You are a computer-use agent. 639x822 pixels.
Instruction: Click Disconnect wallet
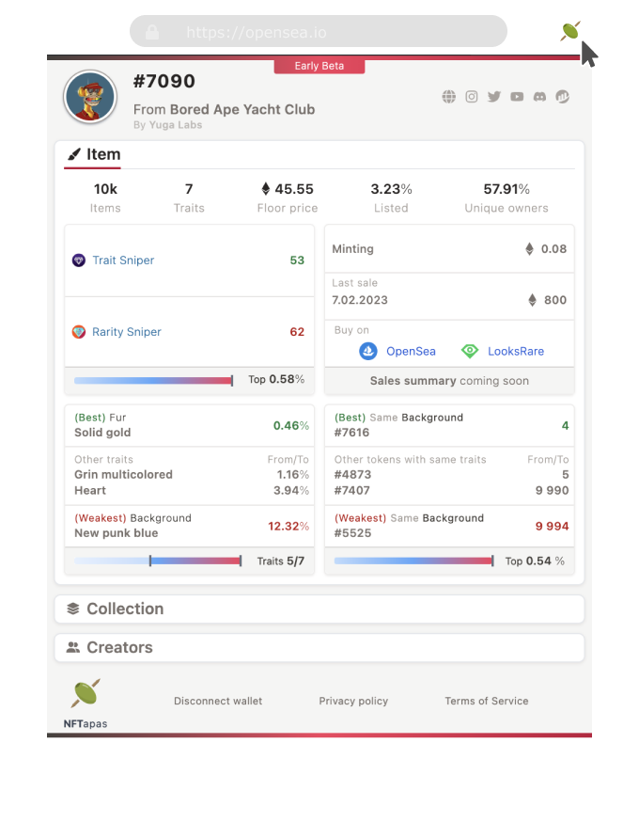[218, 701]
